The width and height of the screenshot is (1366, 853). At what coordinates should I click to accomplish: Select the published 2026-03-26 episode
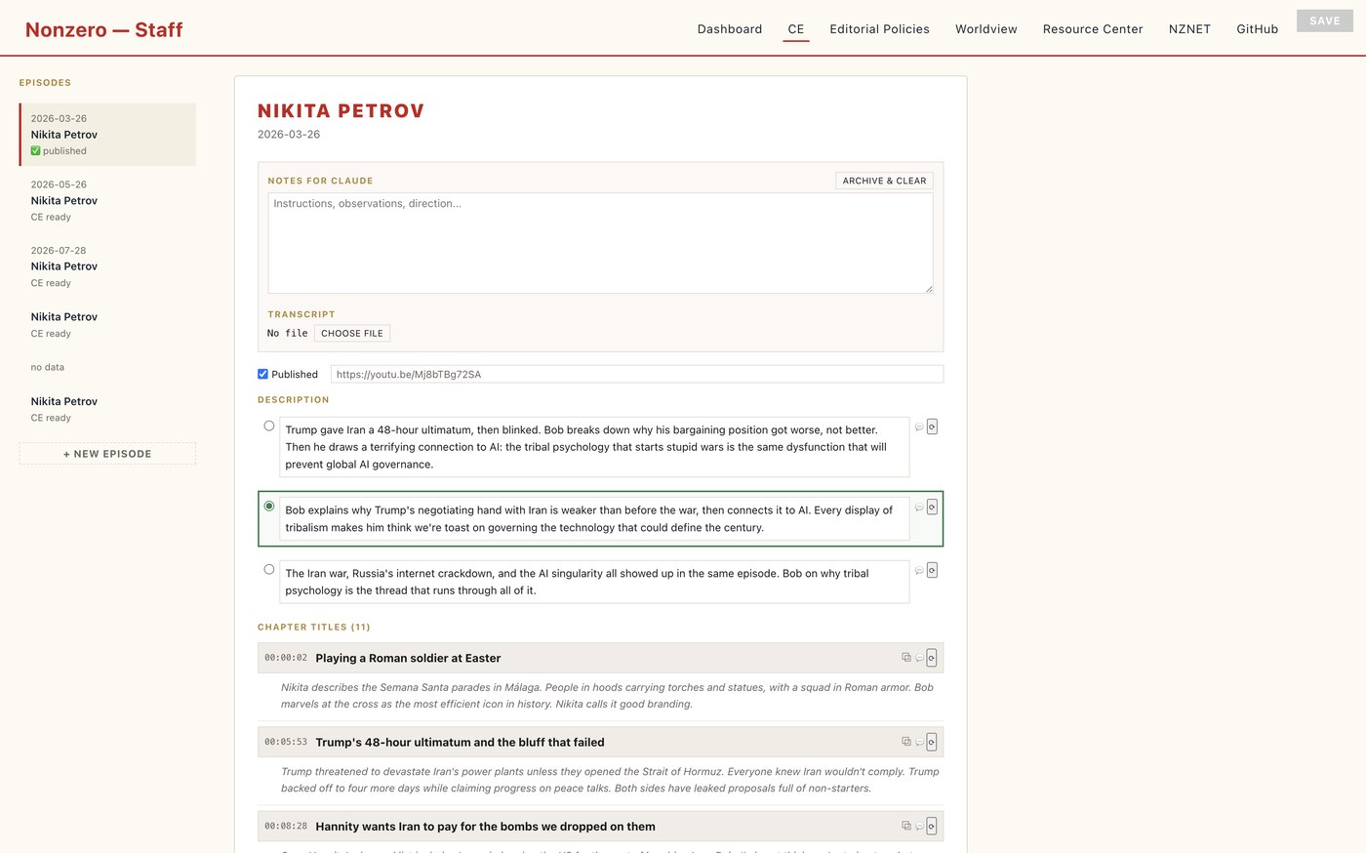[107, 135]
